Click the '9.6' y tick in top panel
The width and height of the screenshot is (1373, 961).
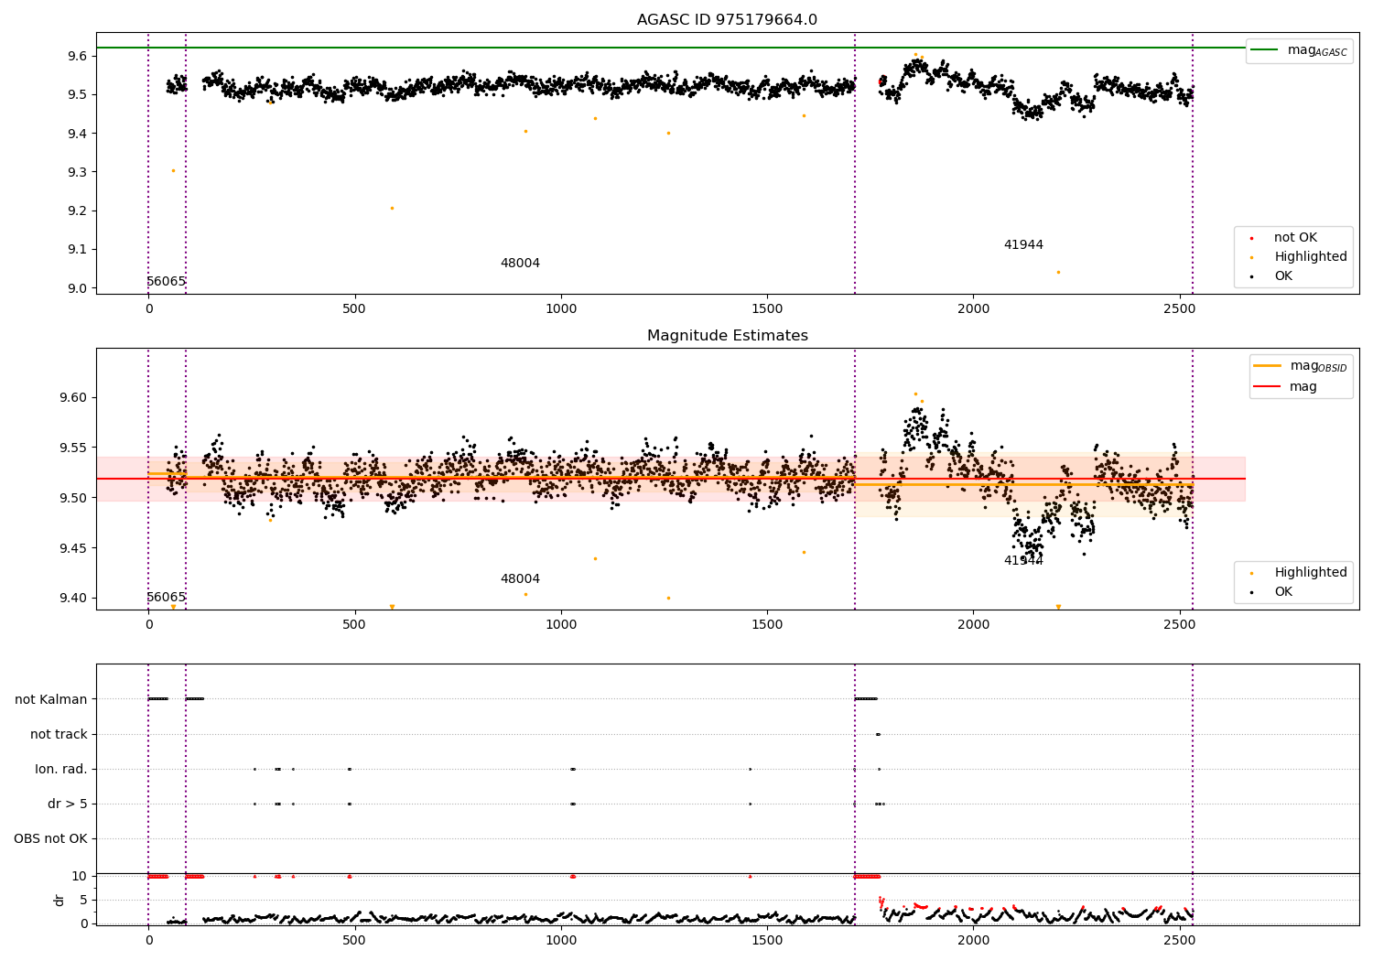[77, 57]
